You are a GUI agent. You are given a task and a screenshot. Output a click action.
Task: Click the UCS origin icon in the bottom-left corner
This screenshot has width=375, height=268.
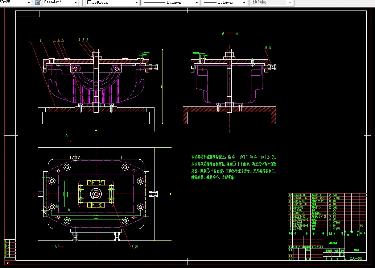click(x=8, y=263)
